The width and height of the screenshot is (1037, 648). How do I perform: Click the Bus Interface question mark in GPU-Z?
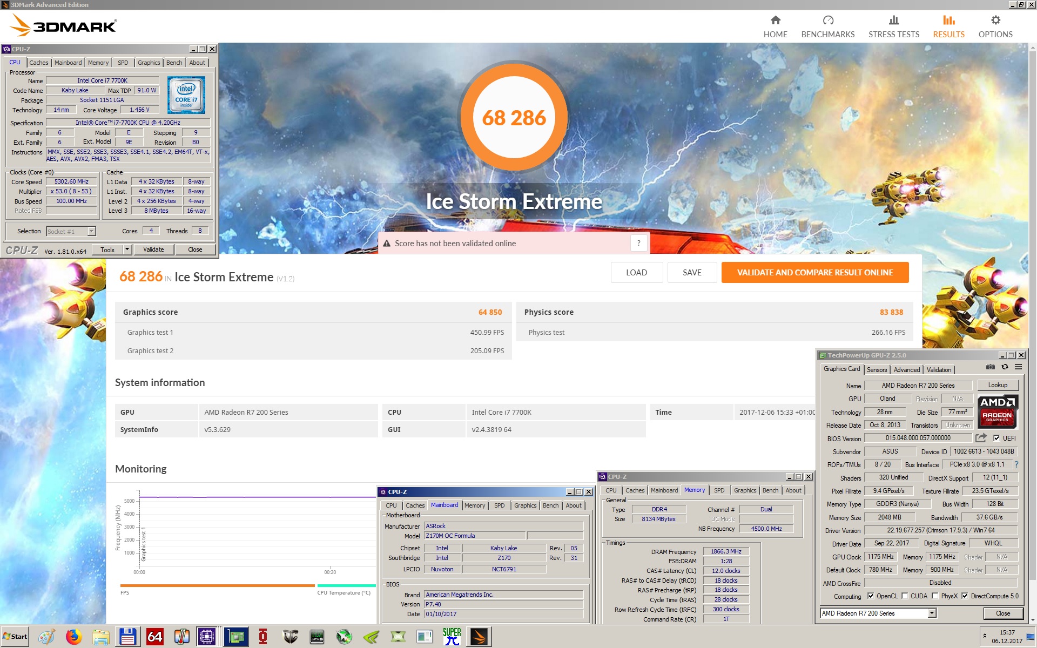tap(1016, 464)
